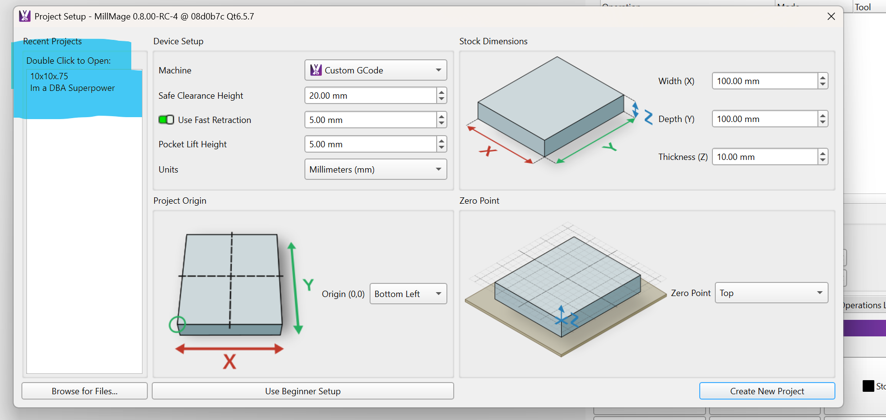Select the Im a DBA Superpower project
The width and height of the screenshot is (886, 420).
pos(85,88)
